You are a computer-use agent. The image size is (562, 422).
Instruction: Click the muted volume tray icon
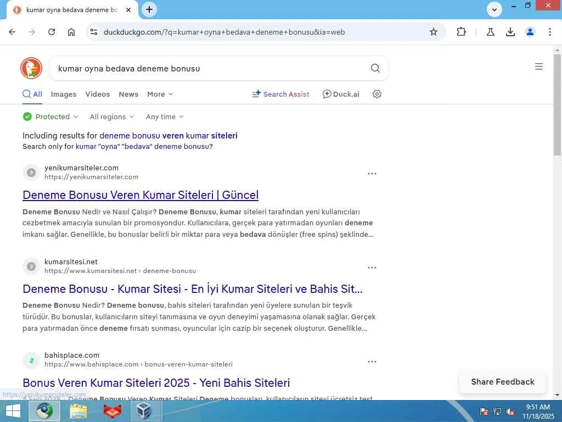click(x=510, y=412)
